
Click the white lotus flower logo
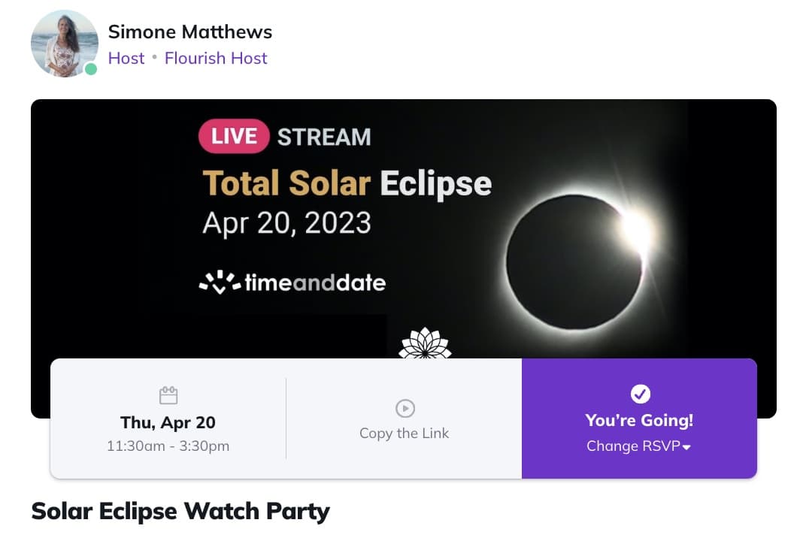pyautogui.click(x=425, y=344)
